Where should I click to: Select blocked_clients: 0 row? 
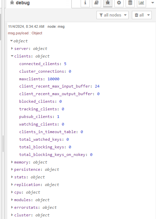[x=40, y=101]
